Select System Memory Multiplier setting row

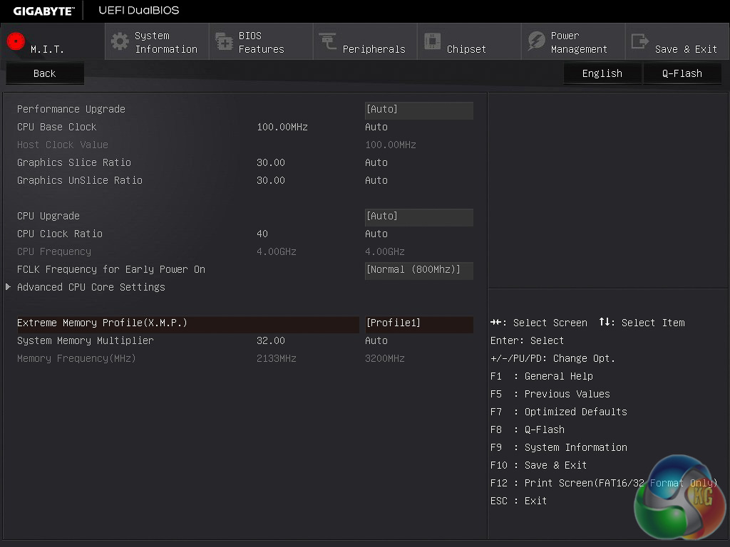(86, 340)
